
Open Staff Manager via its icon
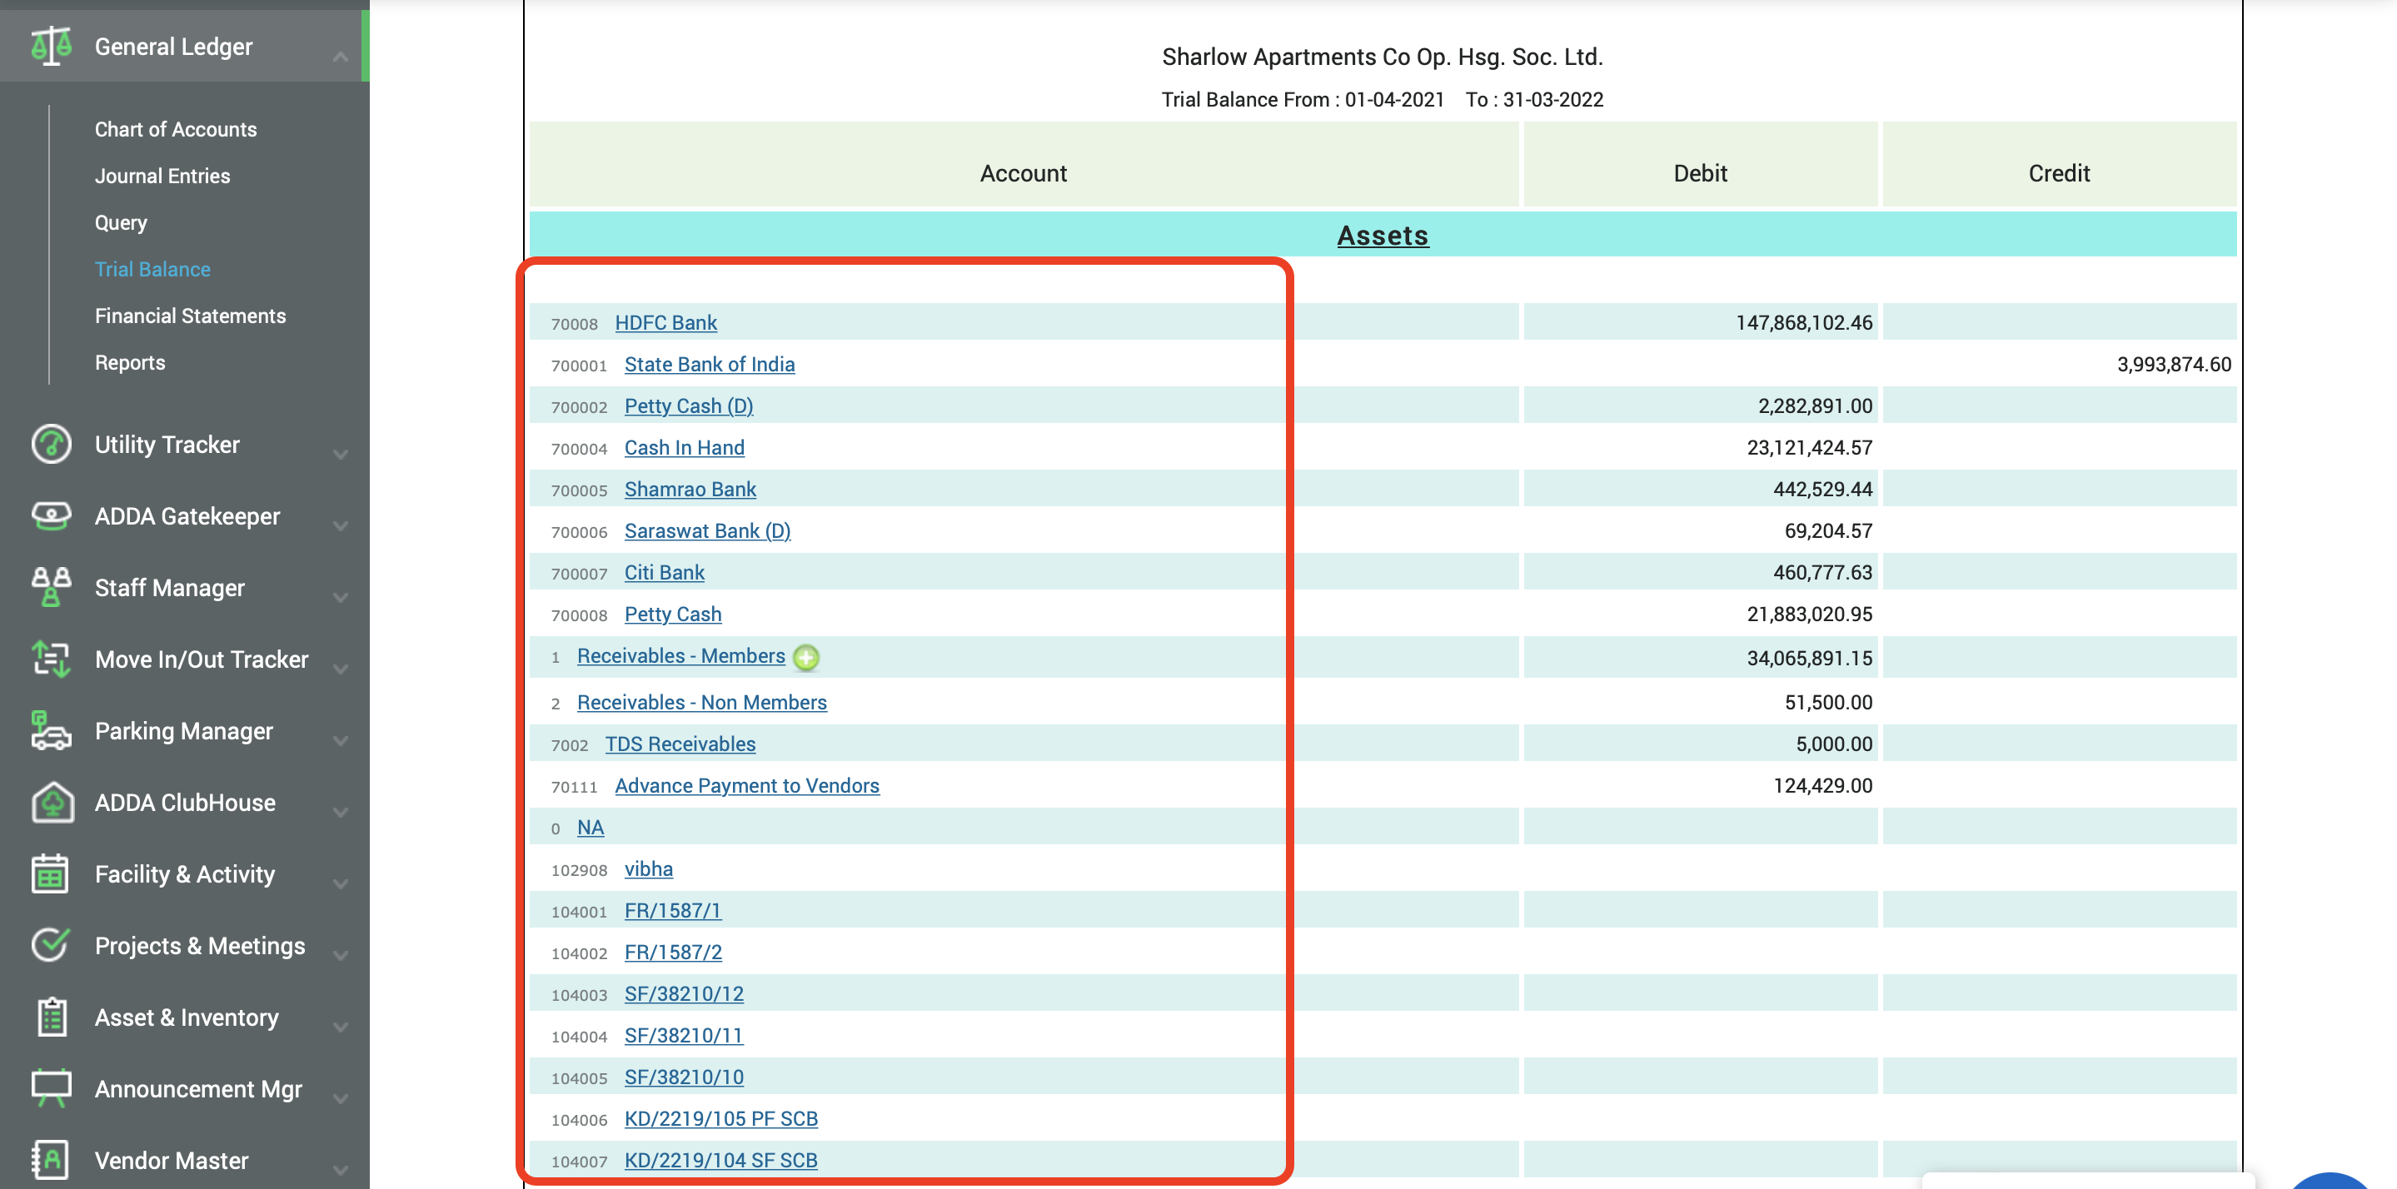click(50, 587)
